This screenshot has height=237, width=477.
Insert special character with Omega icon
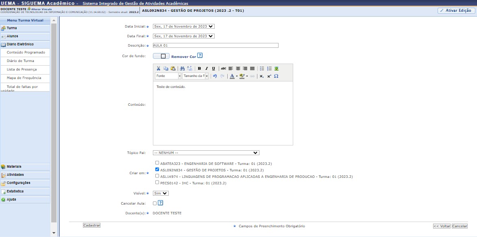click(x=276, y=76)
